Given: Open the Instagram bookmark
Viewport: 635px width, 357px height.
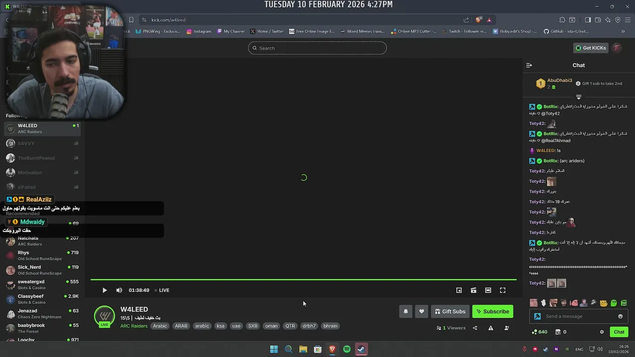Looking at the screenshot, I should [199, 31].
